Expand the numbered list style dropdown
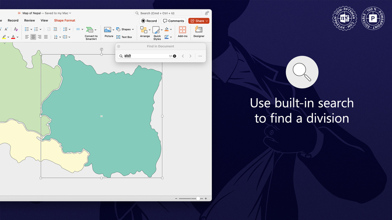This screenshot has height=220, width=392. pos(41,30)
